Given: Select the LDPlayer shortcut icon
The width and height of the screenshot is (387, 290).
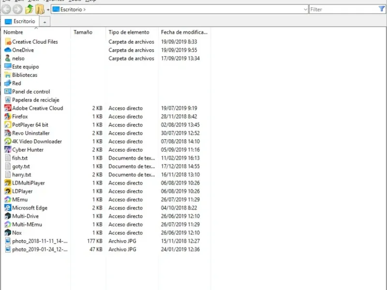Looking at the screenshot, I should tap(8, 191).
